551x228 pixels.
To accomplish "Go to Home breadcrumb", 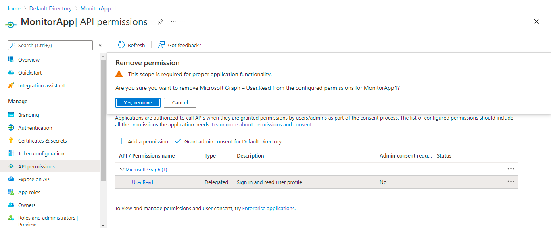I will click(13, 8).
